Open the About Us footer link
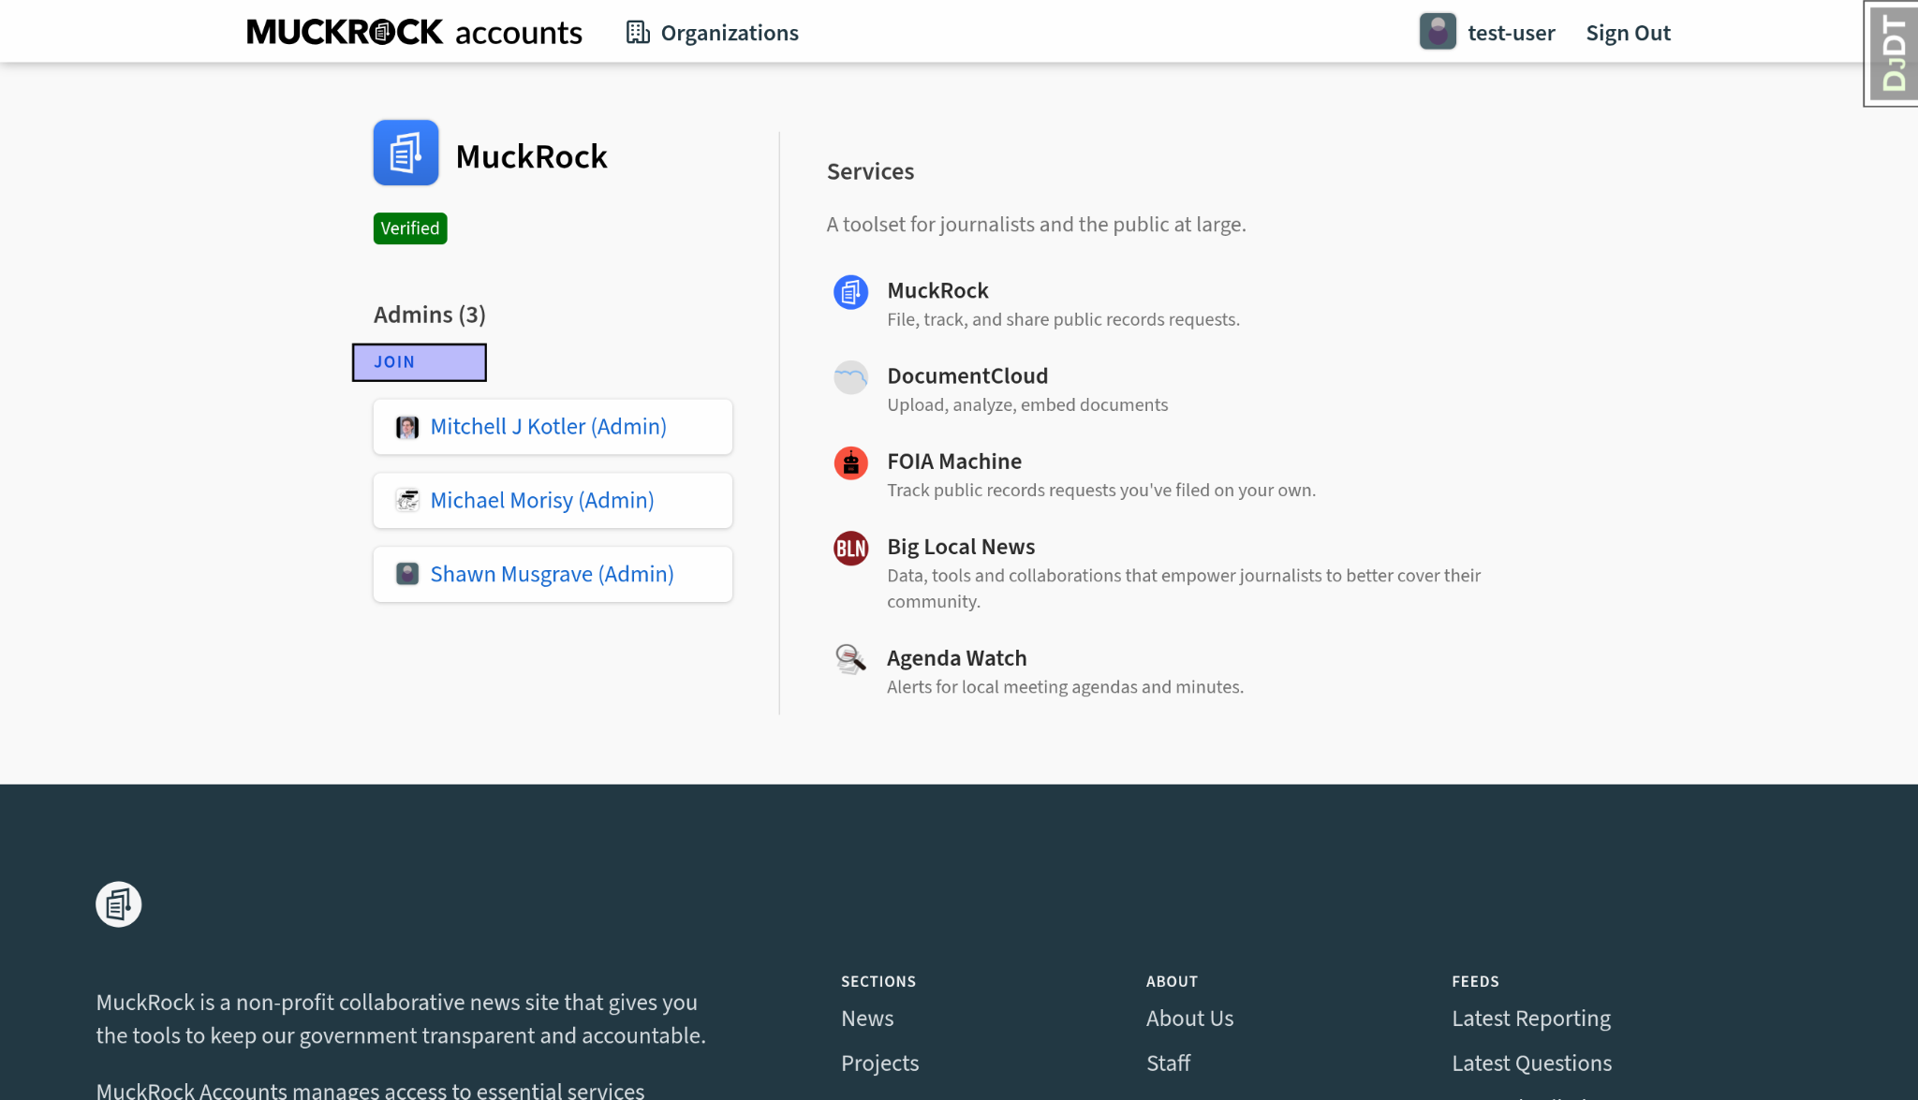Viewport: 1918px width, 1100px height. coord(1189,1019)
